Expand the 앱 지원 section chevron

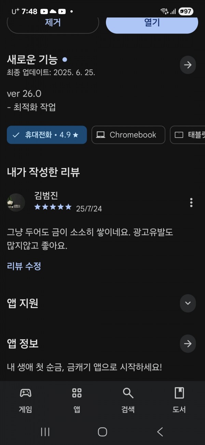coord(188,303)
